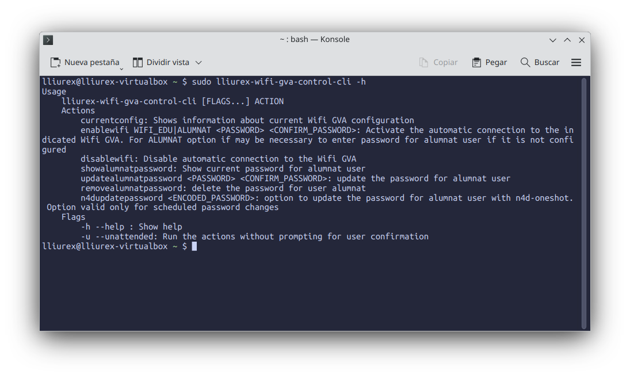The height and width of the screenshot is (378, 630).
Task: Click the cursor at the last prompt
Action: click(x=194, y=246)
